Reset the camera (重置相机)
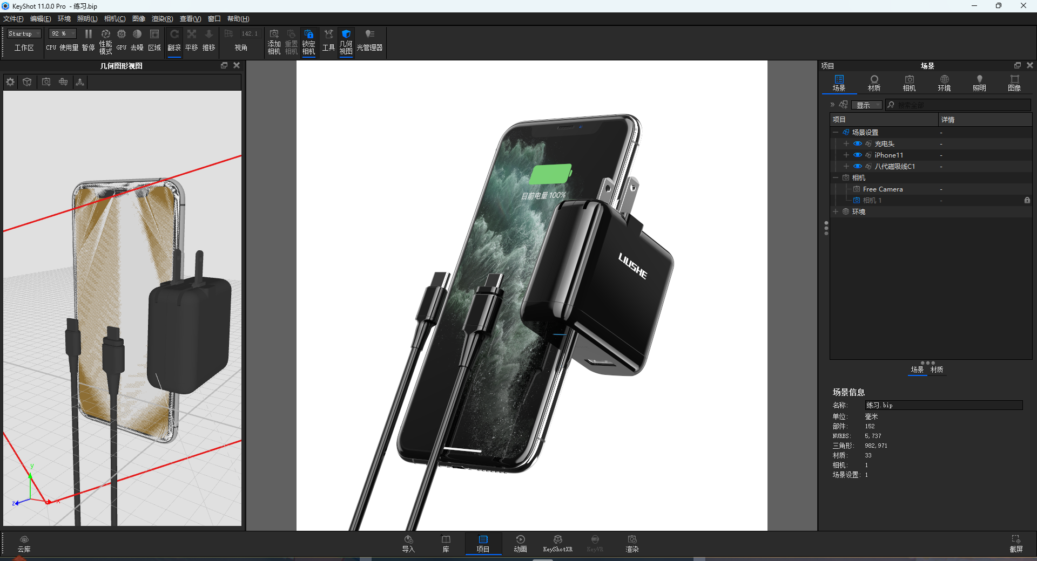This screenshot has width=1037, height=561. tap(292, 42)
